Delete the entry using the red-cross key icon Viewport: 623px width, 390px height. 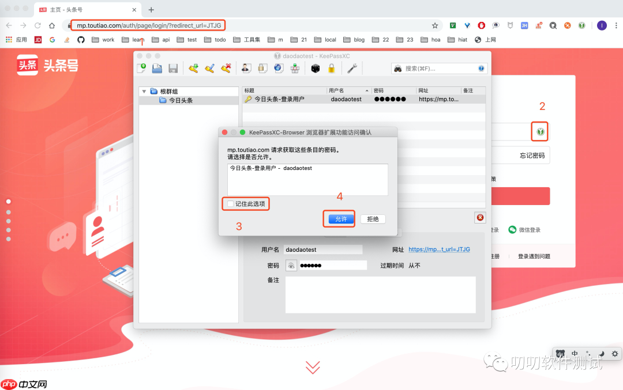tap(226, 68)
